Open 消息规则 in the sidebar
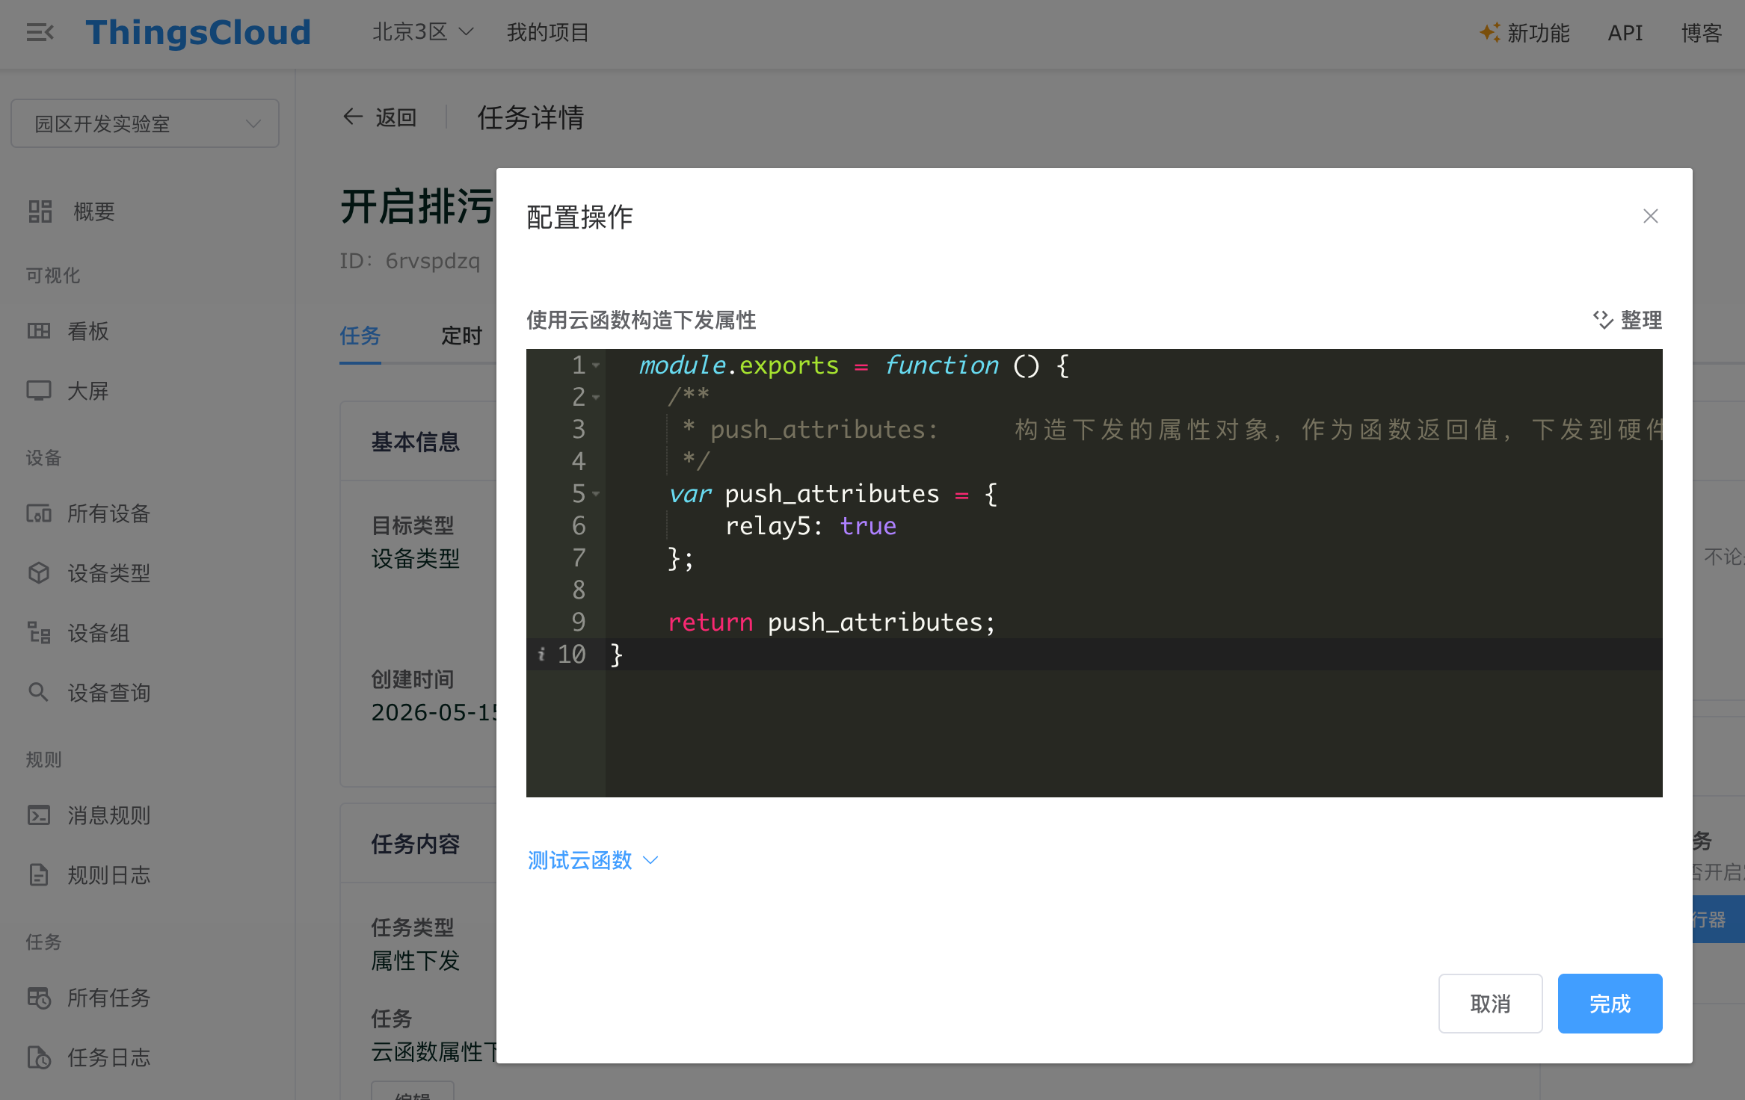The width and height of the screenshot is (1745, 1100). tap(109, 815)
